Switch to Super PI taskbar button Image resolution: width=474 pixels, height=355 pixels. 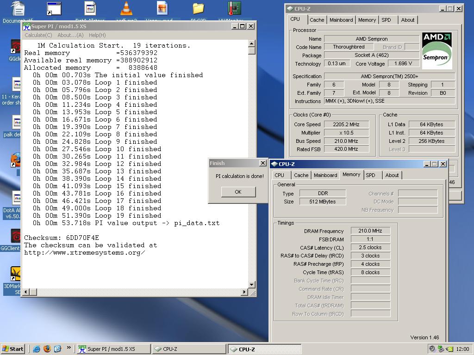(x=113, y=349)
